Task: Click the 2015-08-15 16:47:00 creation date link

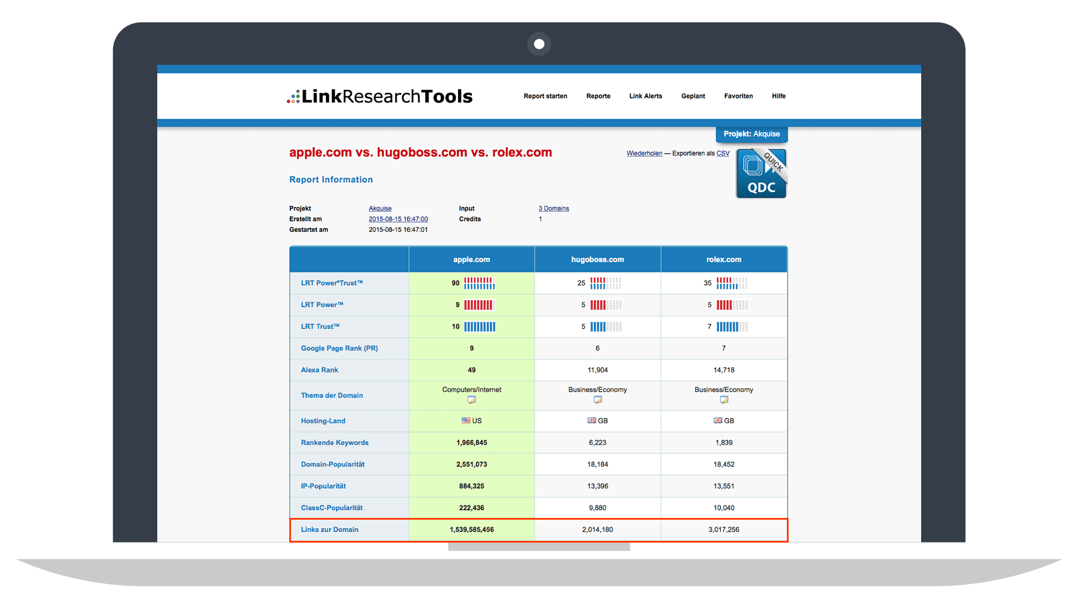Action: click(x=398, y=219)
